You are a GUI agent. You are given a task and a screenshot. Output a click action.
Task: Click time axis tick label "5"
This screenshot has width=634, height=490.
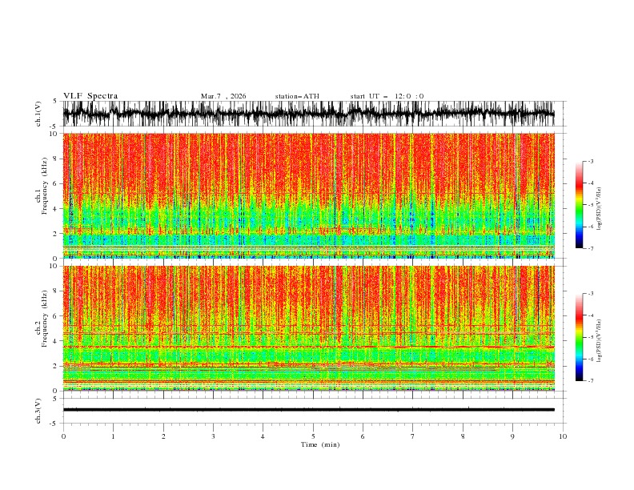[x=313, y=436]
